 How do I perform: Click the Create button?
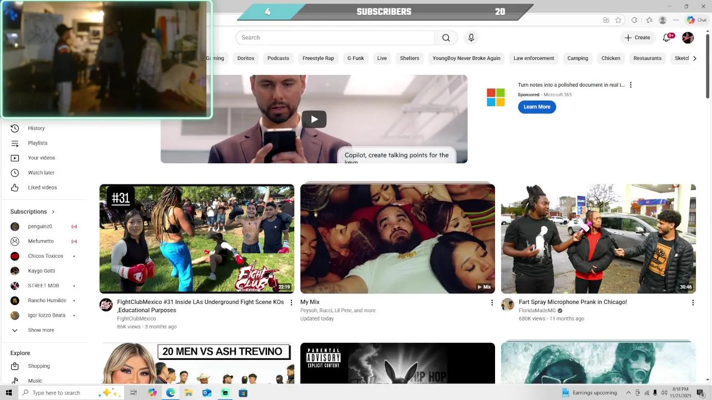click(637, 38)
